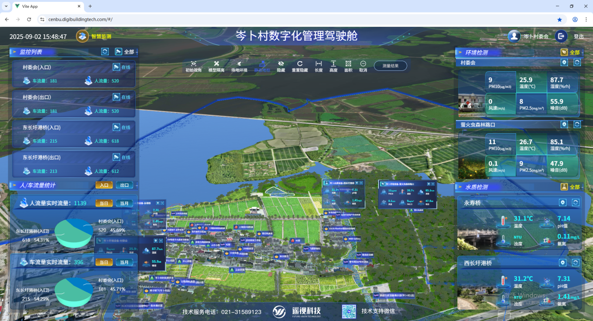The image size is (593, 321).
Task: Show 全部 cameras in 监控列表 panel
Action: tap(125, 52)
